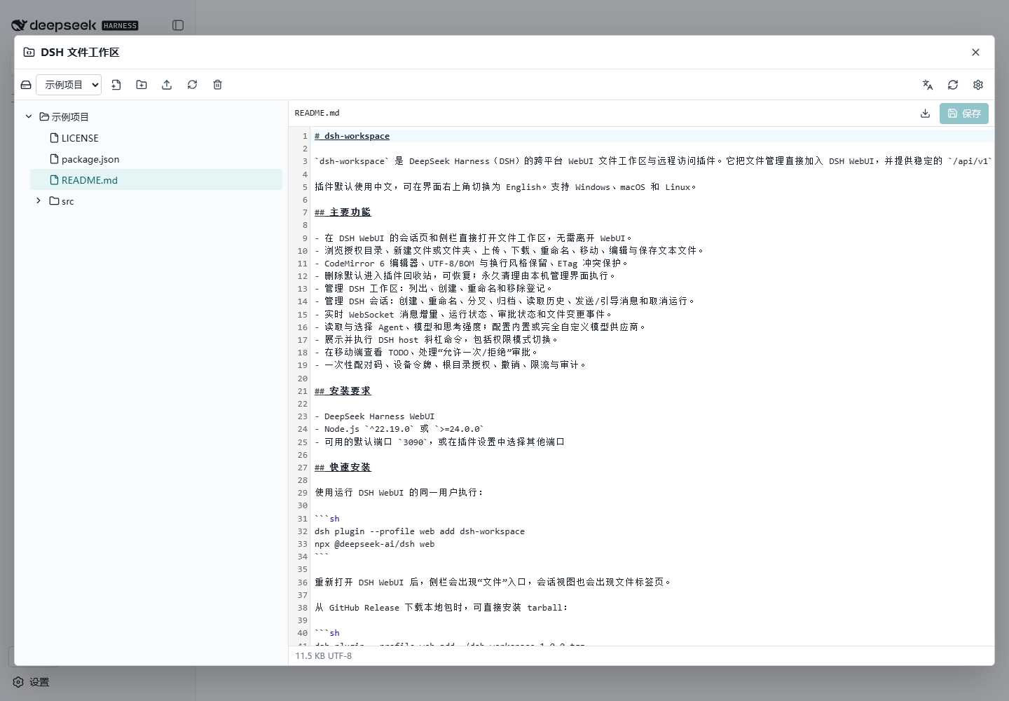
Task: Click the '## 主要功能' heading in the editor
Action: pos(343,212)
